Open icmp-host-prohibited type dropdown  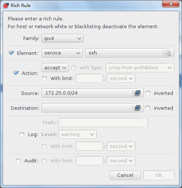pyautogui.click(x=140, y=68)
